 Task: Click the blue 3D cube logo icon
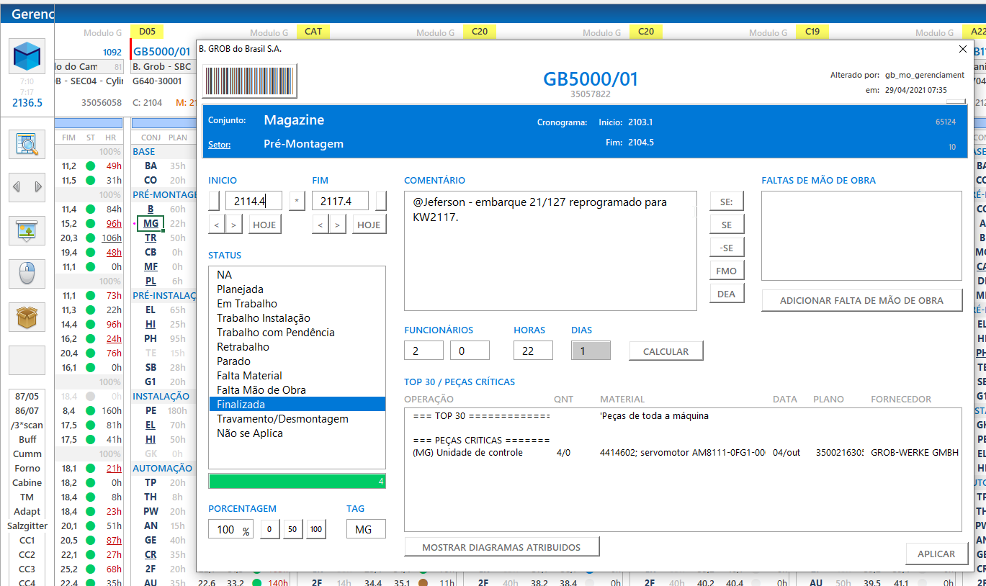[x=27, y=56]
